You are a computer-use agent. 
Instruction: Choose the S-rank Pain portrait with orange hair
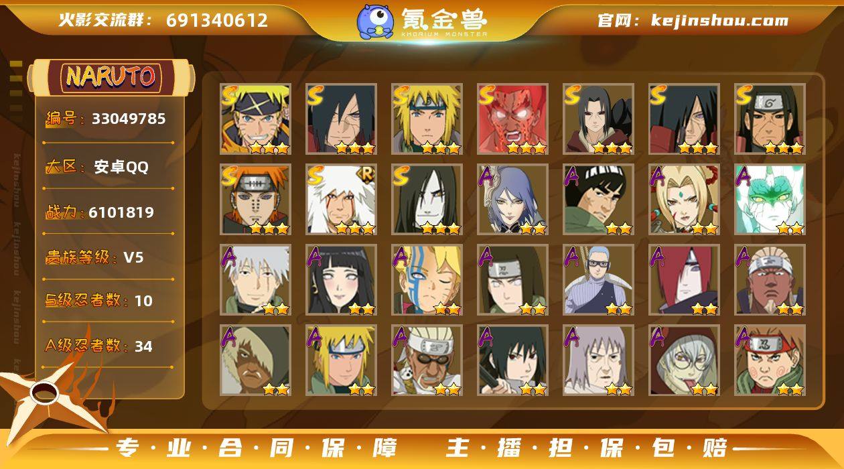pos(256,200)
